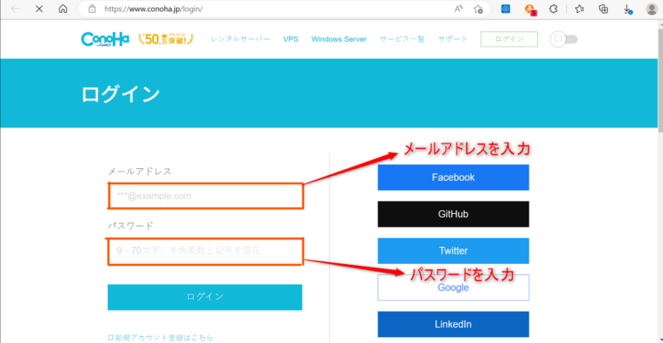Open browser collections
This screenshot has width=663, height=343.
[x=603, y=8]
